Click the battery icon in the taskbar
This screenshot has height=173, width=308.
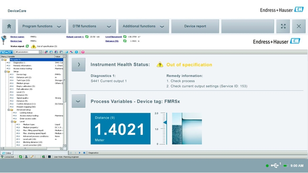coord(286,166)
